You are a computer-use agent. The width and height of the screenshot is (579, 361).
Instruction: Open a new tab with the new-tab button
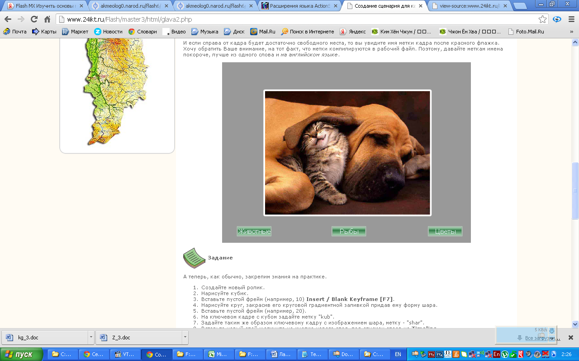[x=520, y=6]
